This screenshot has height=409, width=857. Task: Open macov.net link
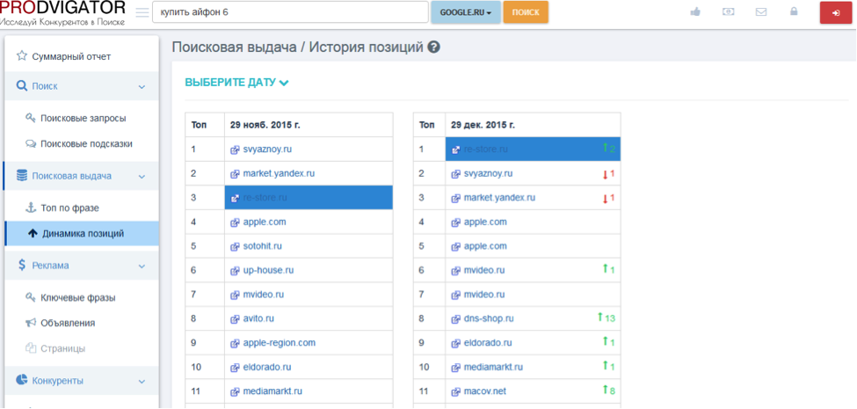(487, 391)
